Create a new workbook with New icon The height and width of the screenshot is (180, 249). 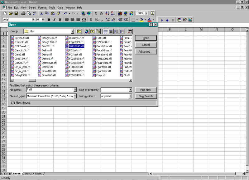point(5,13)
